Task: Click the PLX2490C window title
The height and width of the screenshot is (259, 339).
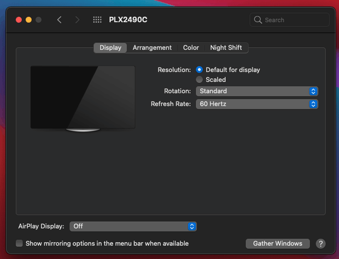Action: pyautogui.click(x=128, y=20)
